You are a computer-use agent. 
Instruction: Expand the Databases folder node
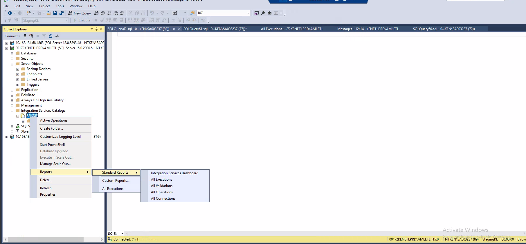pyautogui.click(x=12, y=54)
